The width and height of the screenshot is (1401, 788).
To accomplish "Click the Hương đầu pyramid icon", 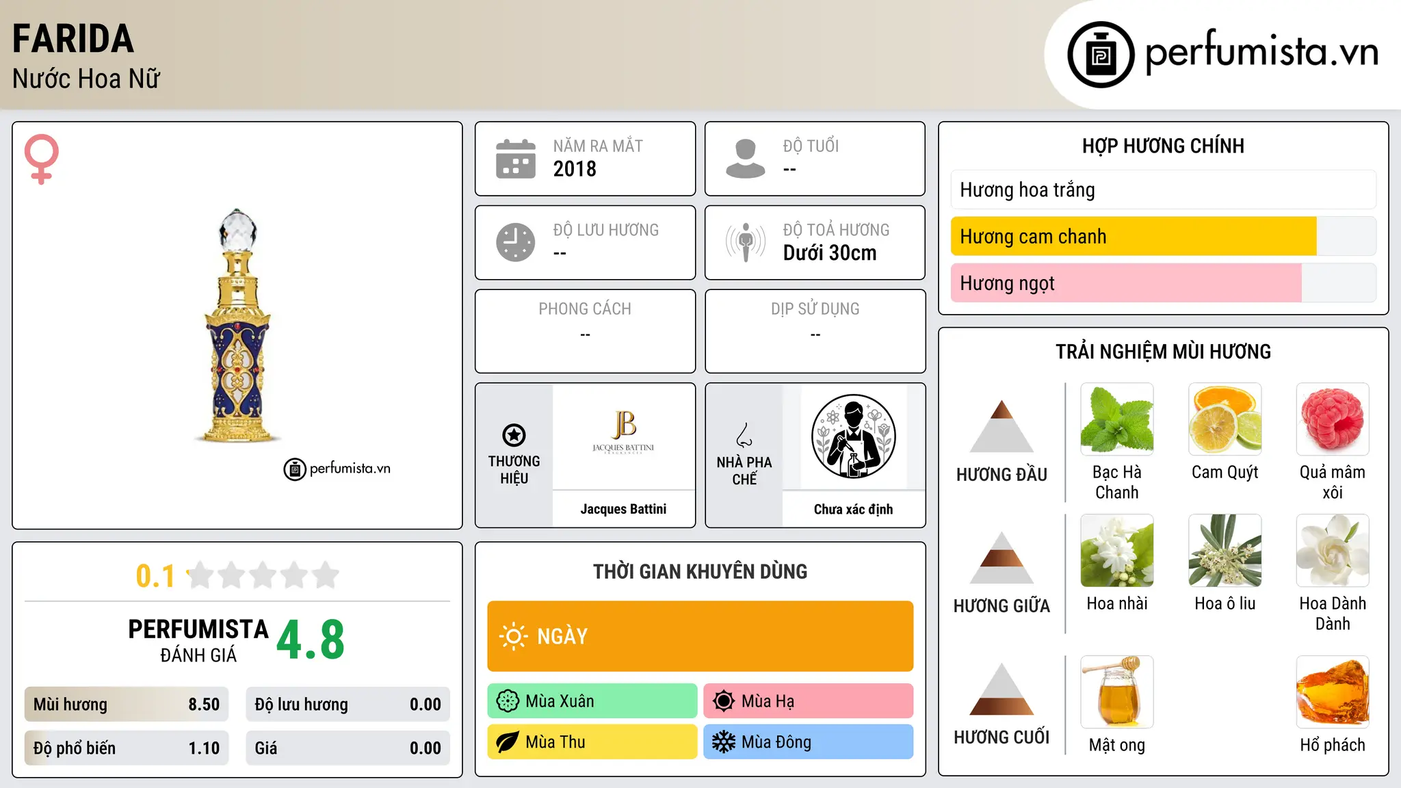I will (x=1001, y=426).
